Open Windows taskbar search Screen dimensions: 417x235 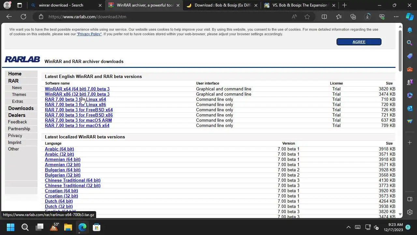coord(25,227)
